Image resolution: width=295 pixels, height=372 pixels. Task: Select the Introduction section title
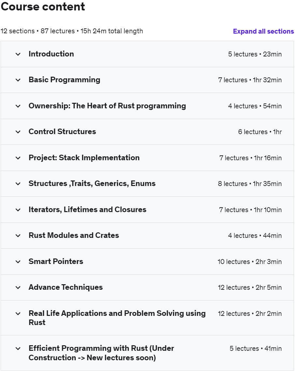[51, 54]
